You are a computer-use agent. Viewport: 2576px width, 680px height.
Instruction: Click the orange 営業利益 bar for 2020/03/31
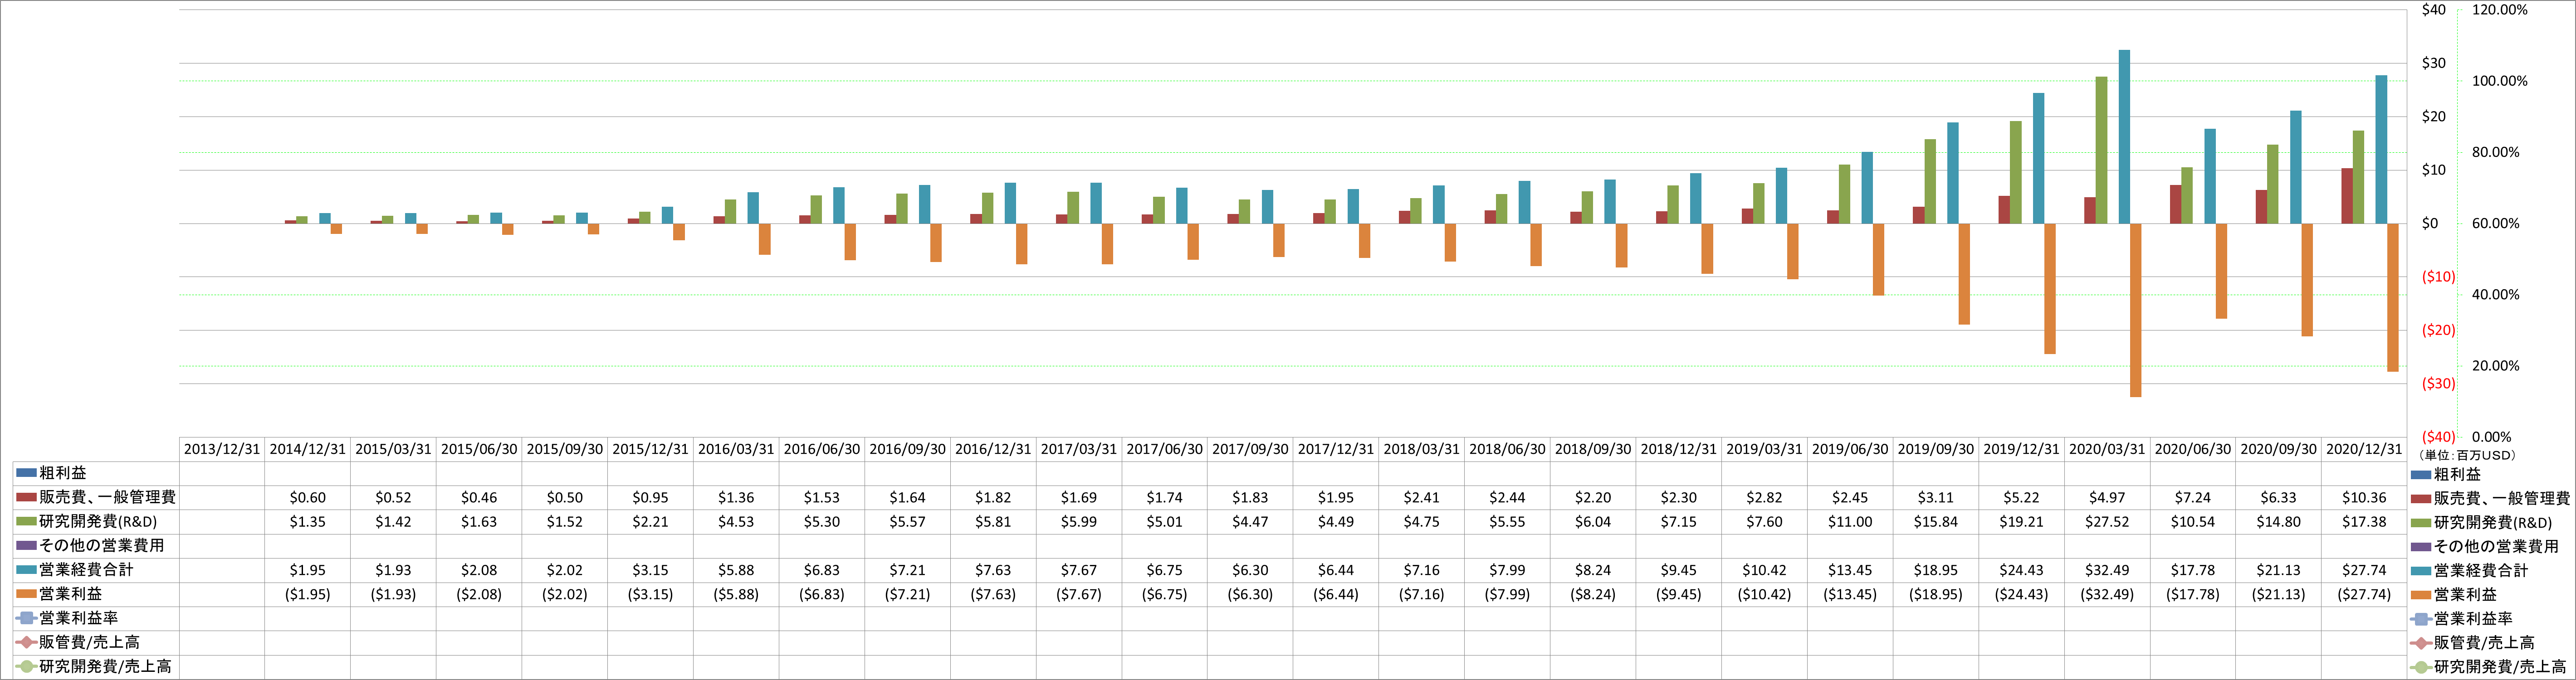click(2135, 310)
